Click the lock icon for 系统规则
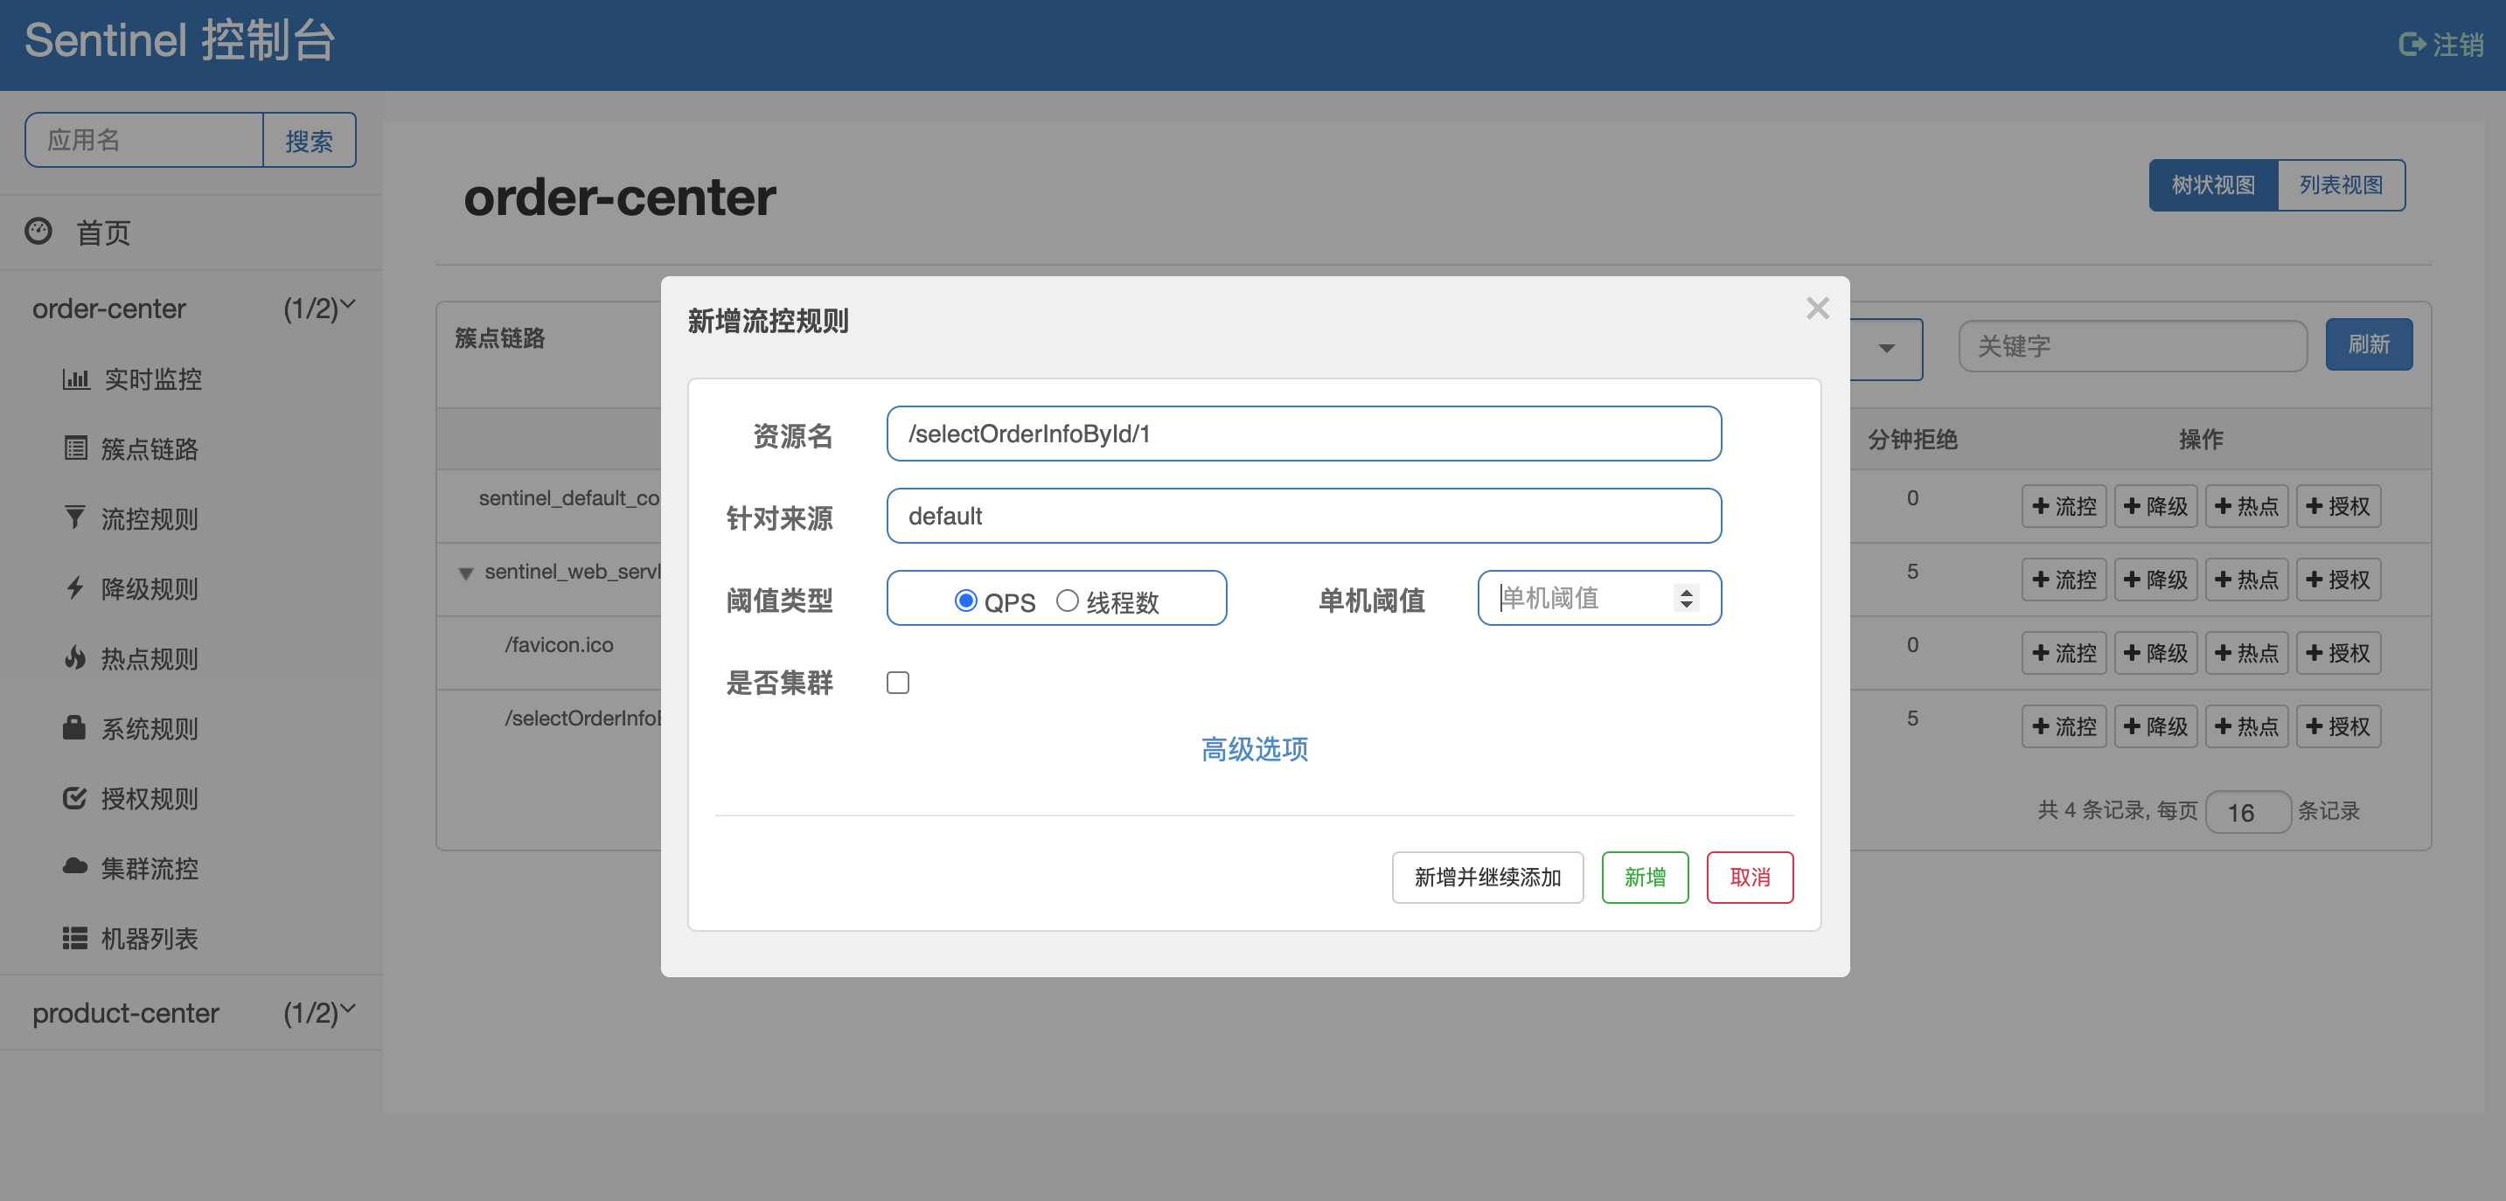2506x1201 pixels. coord(75,727)
